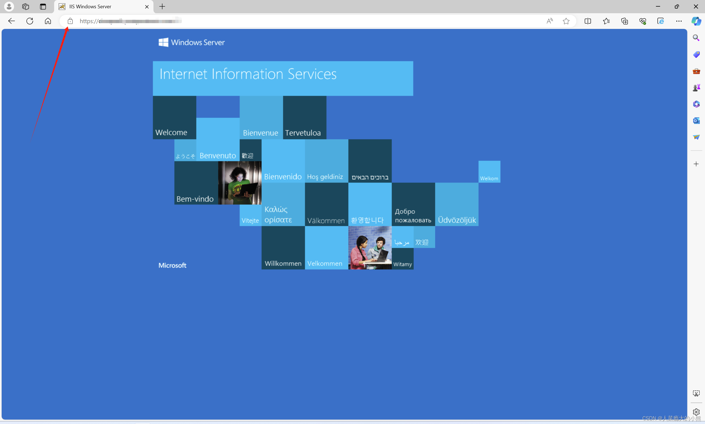
Task: Click the split screen view icon
Action: [588, 21]
